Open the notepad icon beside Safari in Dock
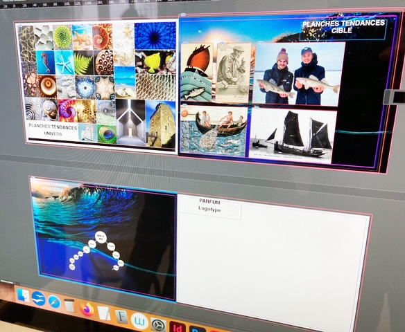 (69, 306)
